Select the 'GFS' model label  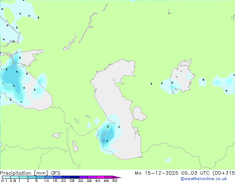pos(56,173)
